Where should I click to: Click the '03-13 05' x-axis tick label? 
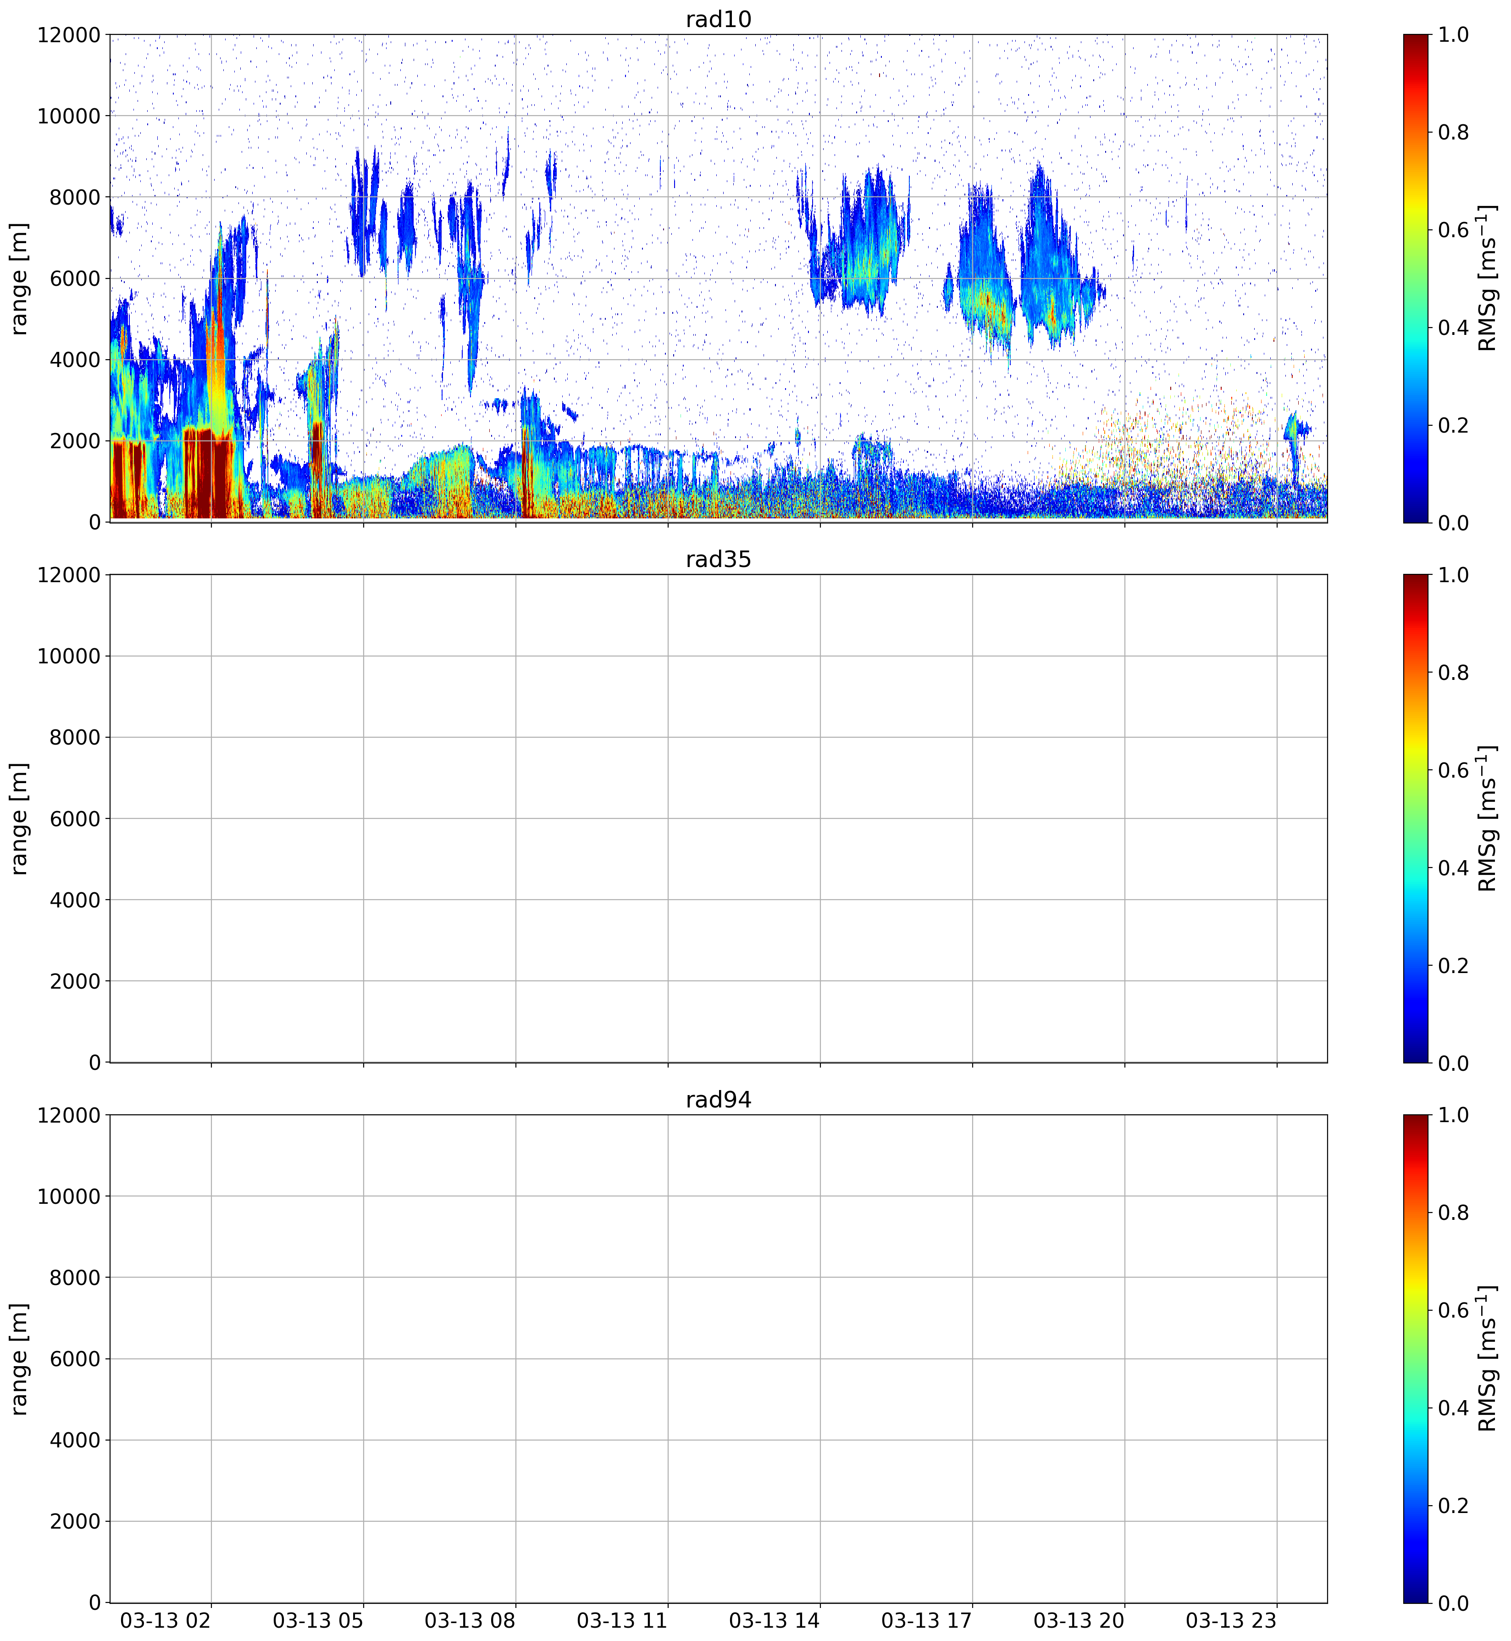point(318,1620)
